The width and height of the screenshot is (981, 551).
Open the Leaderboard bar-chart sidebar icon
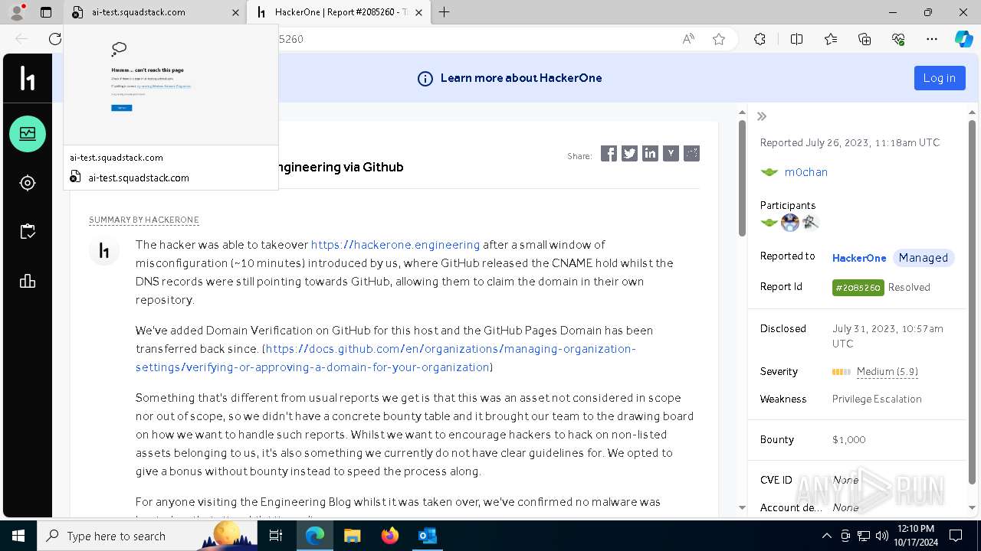[x=28, y=281]
